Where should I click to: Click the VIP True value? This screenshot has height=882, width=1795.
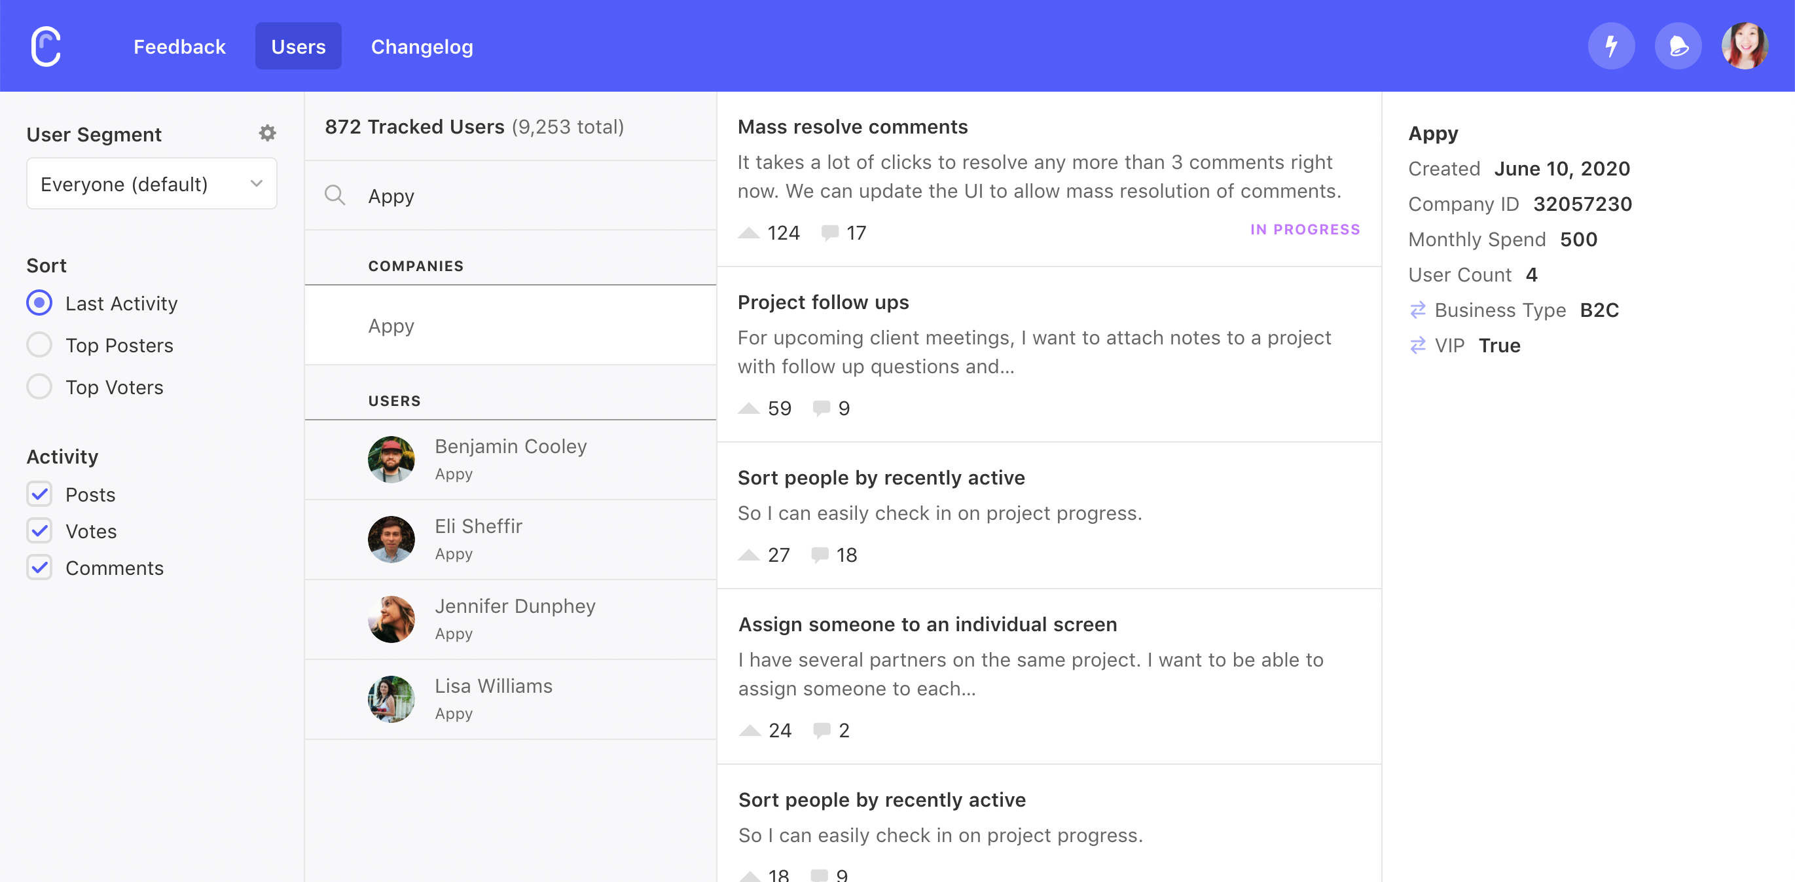coord(1500,346)
